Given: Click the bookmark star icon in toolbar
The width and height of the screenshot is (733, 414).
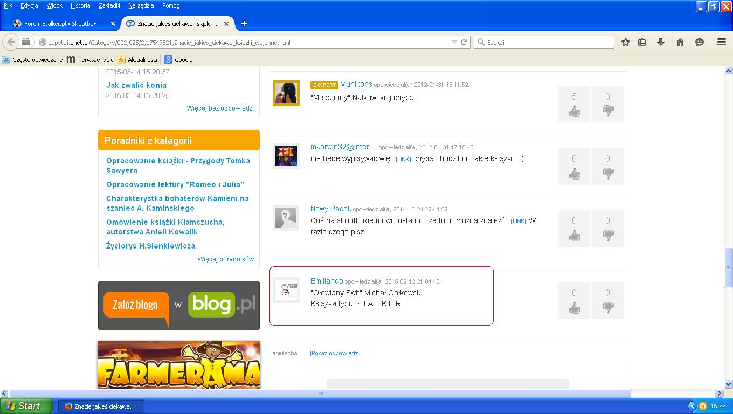Looking at the screenshot, I should (625, 42).
